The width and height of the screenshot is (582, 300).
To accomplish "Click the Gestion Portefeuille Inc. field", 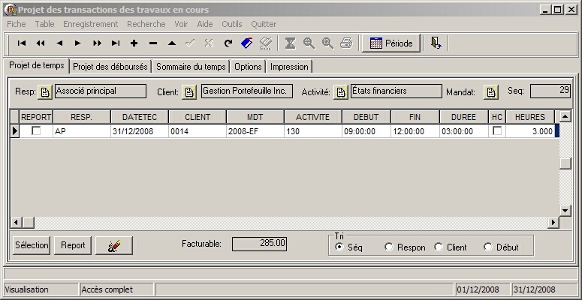I will tap(247, 91).
